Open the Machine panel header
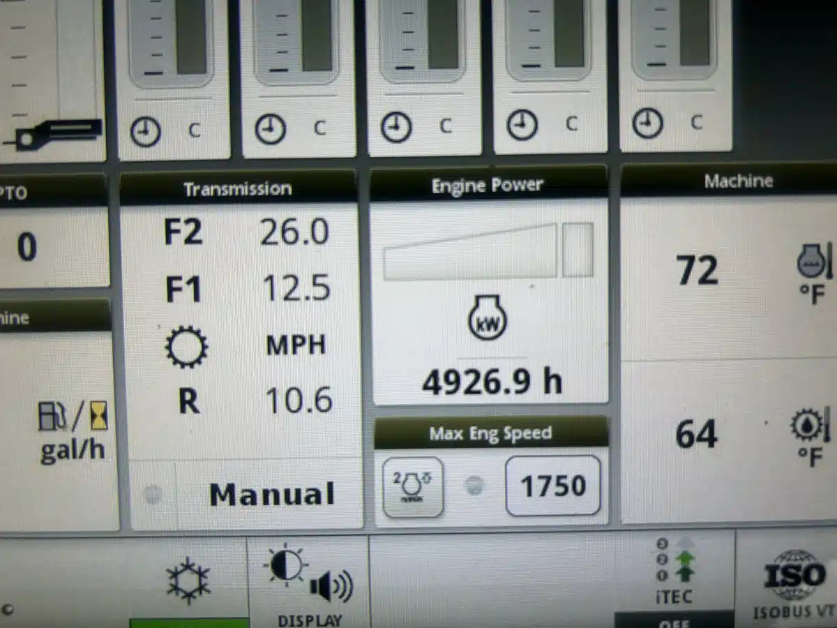837x628 pixels. (738, 181)
